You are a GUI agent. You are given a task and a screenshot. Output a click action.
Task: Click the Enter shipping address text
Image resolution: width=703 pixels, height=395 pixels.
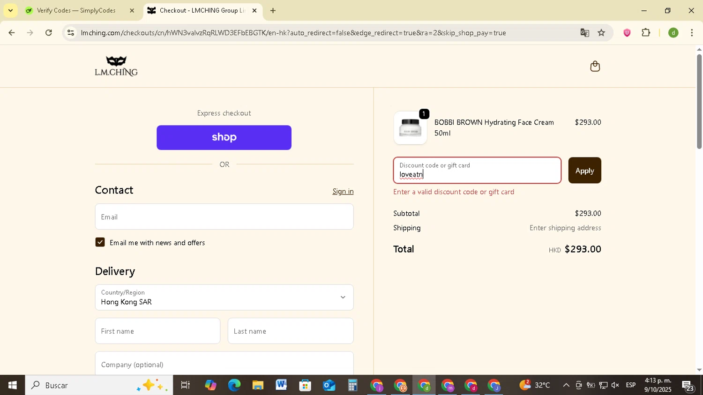565,228
